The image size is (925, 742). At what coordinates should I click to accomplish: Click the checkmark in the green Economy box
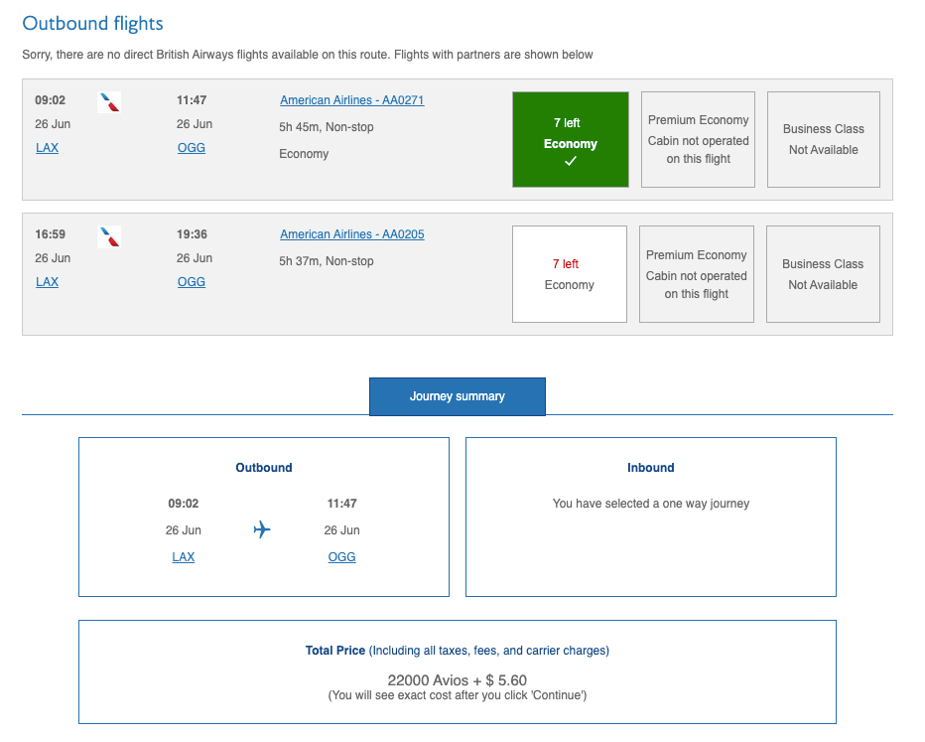(x=570, y=162)
